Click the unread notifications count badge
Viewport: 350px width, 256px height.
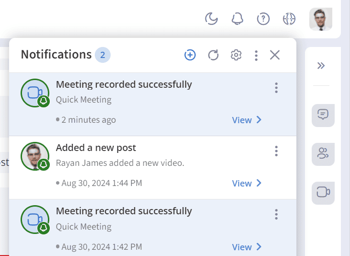click(x=102, y=55)
